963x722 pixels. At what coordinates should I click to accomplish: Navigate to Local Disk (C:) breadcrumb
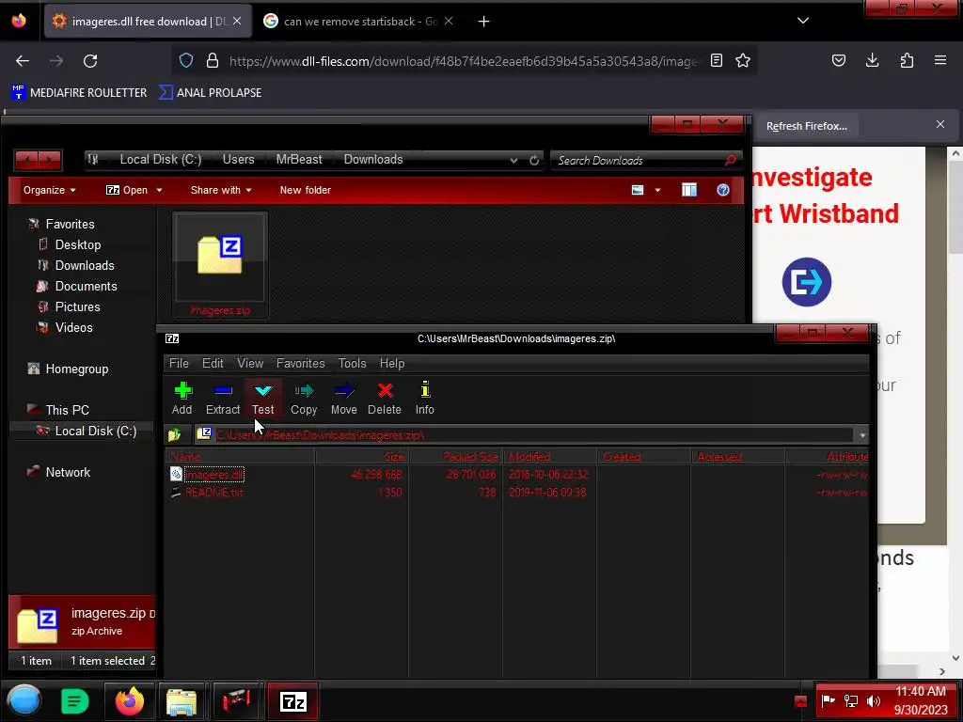coord(160,160)
